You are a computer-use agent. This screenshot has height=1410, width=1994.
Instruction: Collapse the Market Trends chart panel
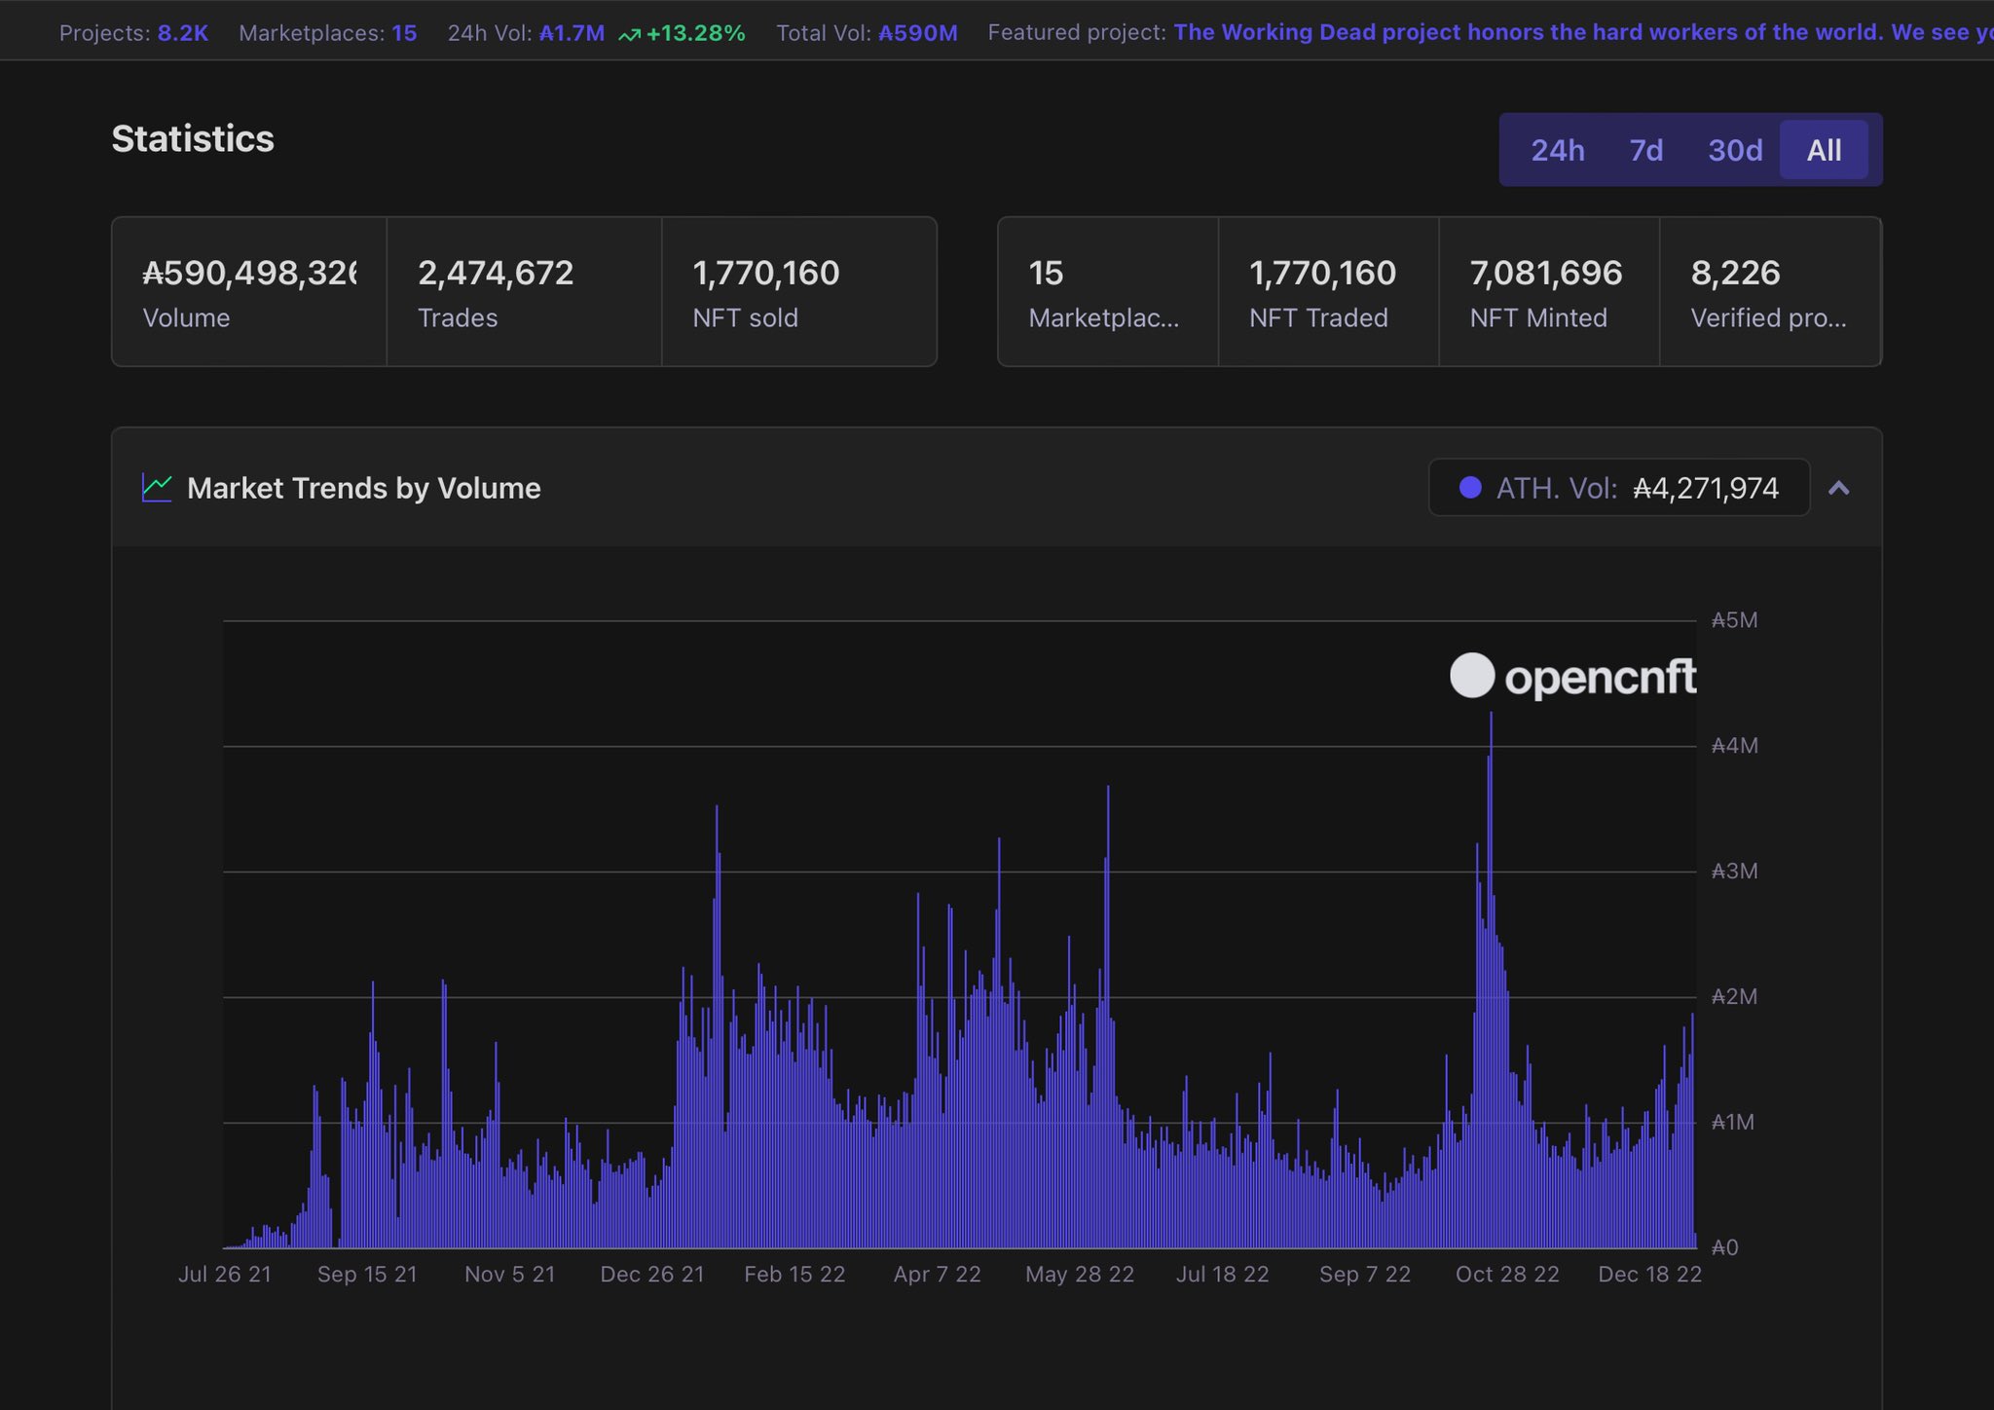coord(1838,488)
